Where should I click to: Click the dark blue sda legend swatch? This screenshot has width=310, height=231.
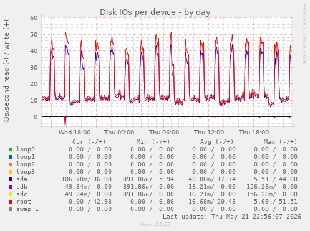11,179
